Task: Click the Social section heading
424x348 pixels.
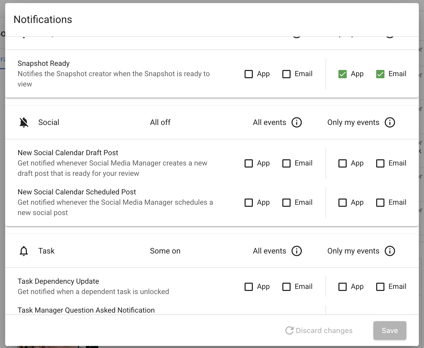Action: [49, 122]
